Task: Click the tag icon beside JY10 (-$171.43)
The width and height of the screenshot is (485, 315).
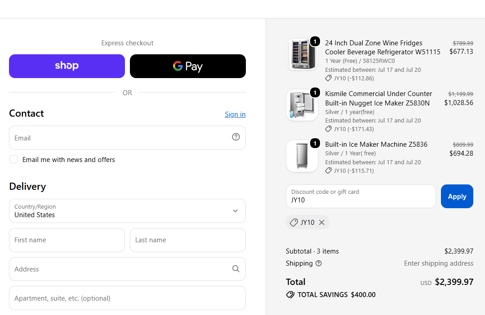Action: [x=329, y=129]
